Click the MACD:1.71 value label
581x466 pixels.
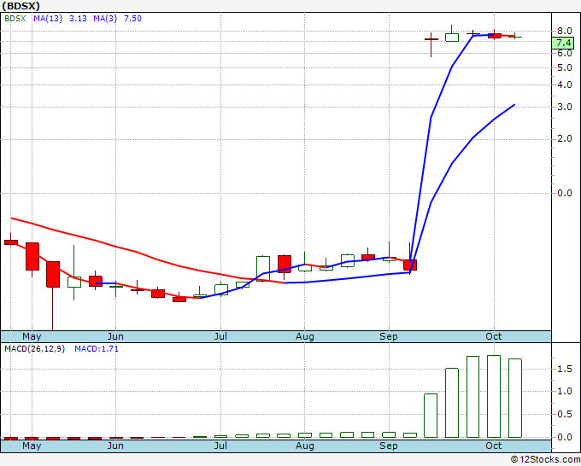click(x=97, y=349)
